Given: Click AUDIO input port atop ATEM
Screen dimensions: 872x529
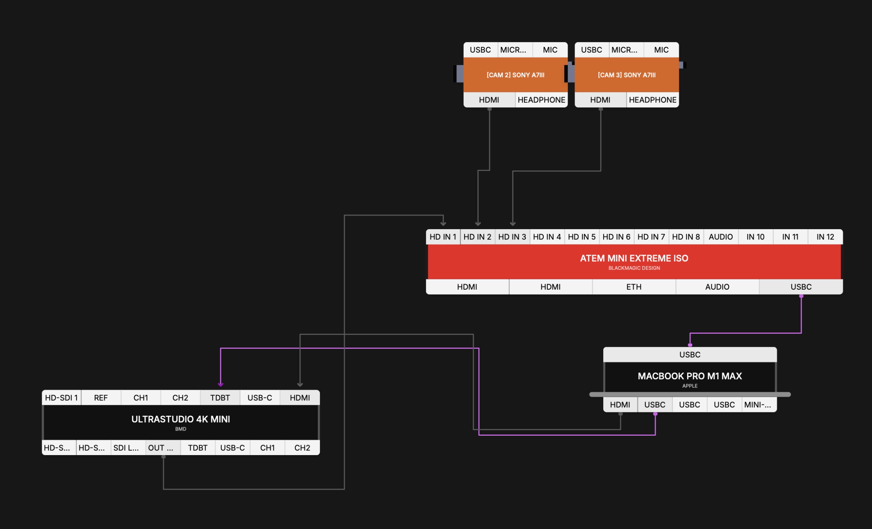Looking at the screenshot, I should (x=721, y=237).
